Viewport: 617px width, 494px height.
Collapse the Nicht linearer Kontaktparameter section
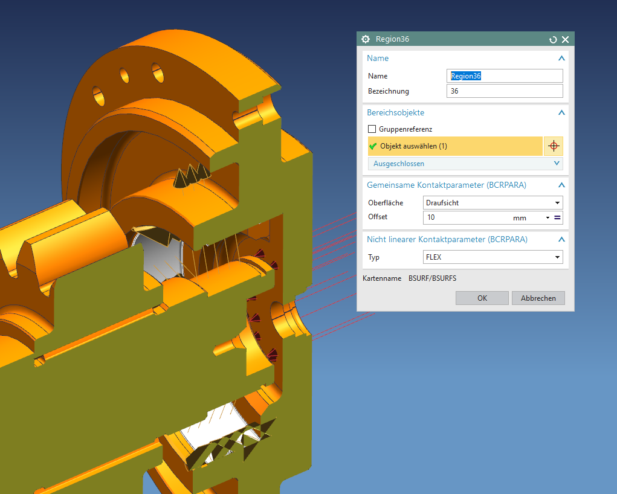pyautogui.click(x=561, y=239)
